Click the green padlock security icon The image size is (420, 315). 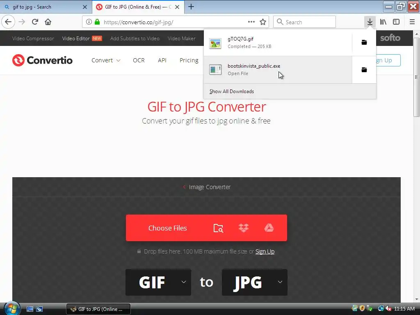97,22
